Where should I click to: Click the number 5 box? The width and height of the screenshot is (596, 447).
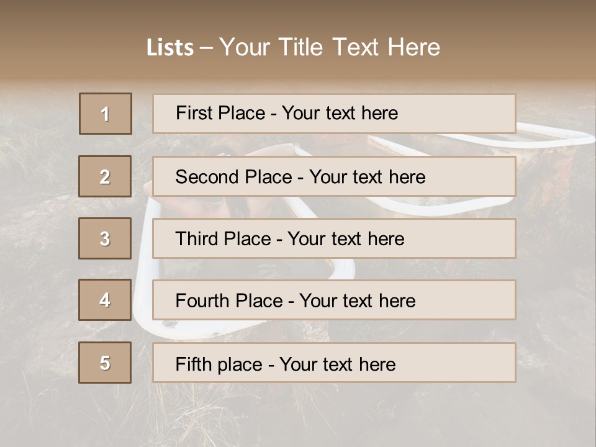click(106, 363)
